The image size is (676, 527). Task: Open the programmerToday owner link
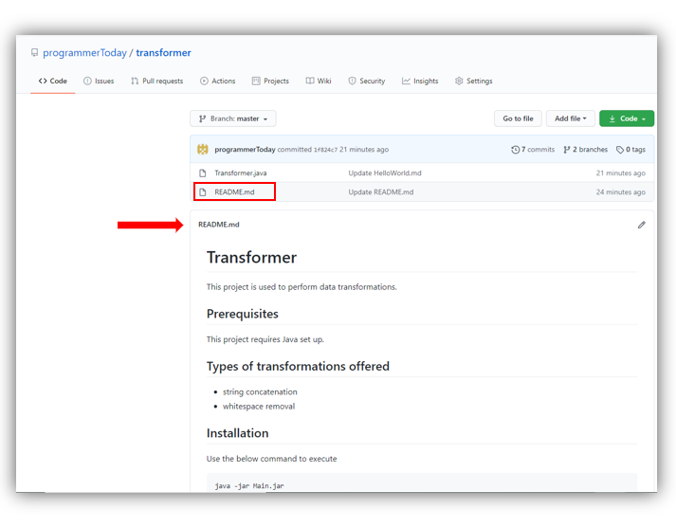[84, 53]
